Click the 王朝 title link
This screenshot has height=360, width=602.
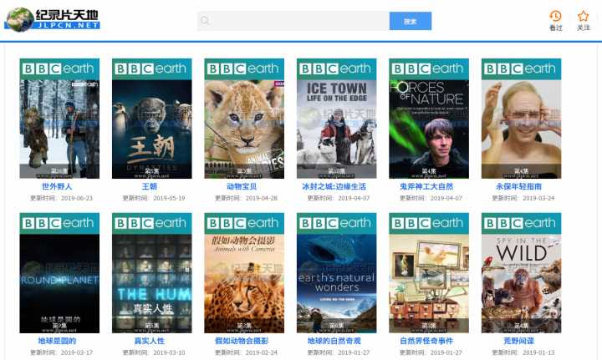[150, 187]
